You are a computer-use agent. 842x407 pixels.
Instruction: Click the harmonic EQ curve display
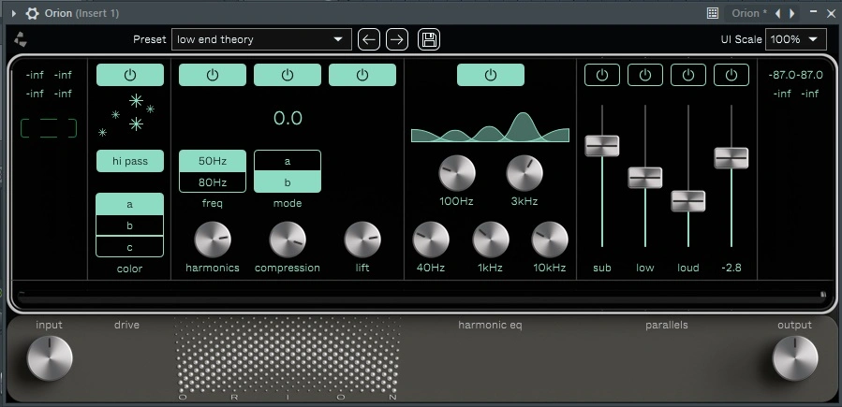point(490,127)
